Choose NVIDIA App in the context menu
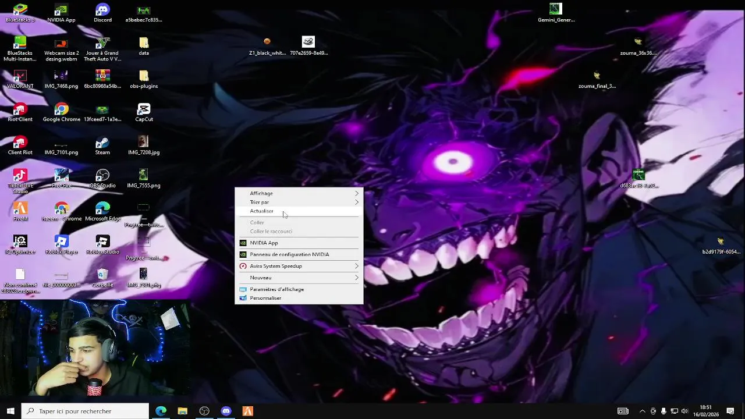The height and width of the screenshot is (419, 745). pos(299,243)
